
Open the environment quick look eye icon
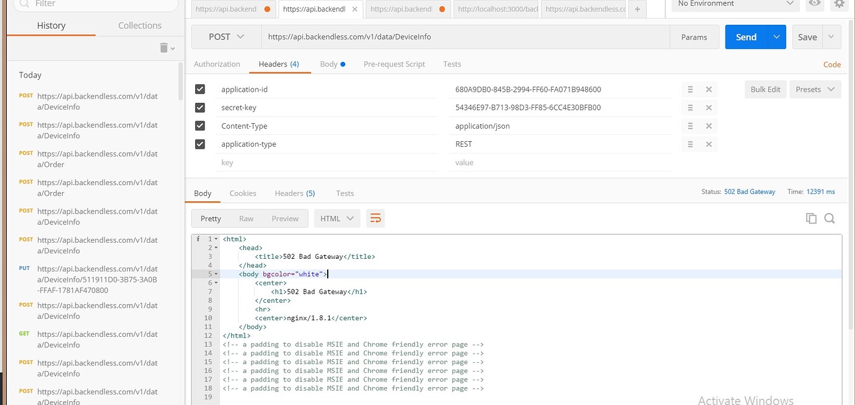pyautogui.click(x=815, y=5)
